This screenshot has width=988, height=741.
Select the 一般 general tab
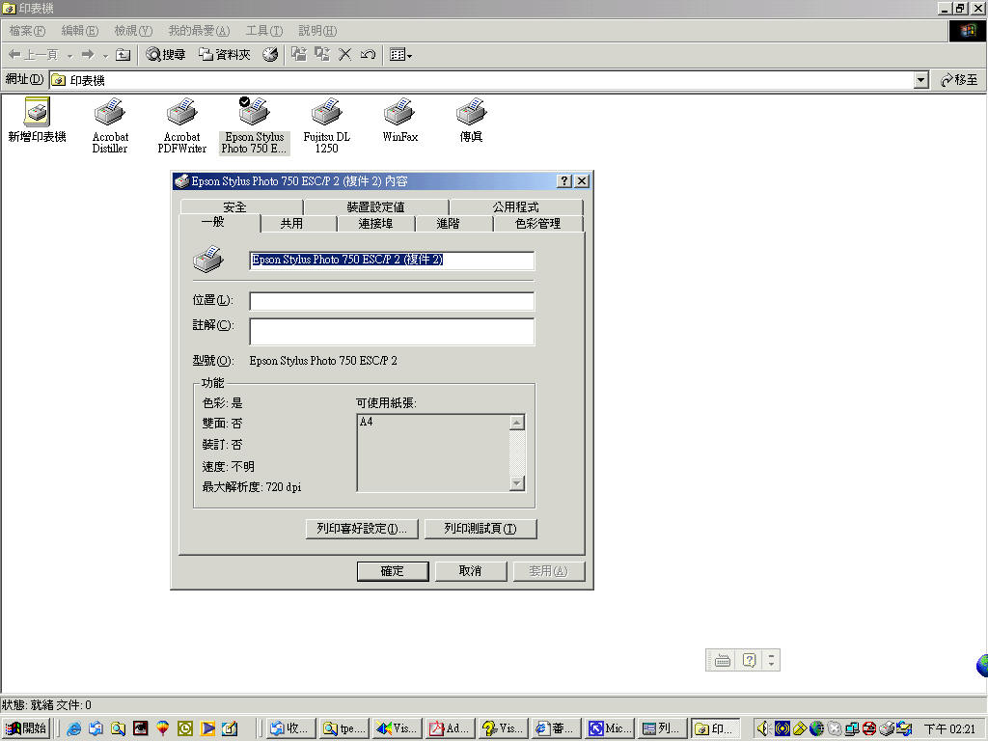click(x=213, y=222)
